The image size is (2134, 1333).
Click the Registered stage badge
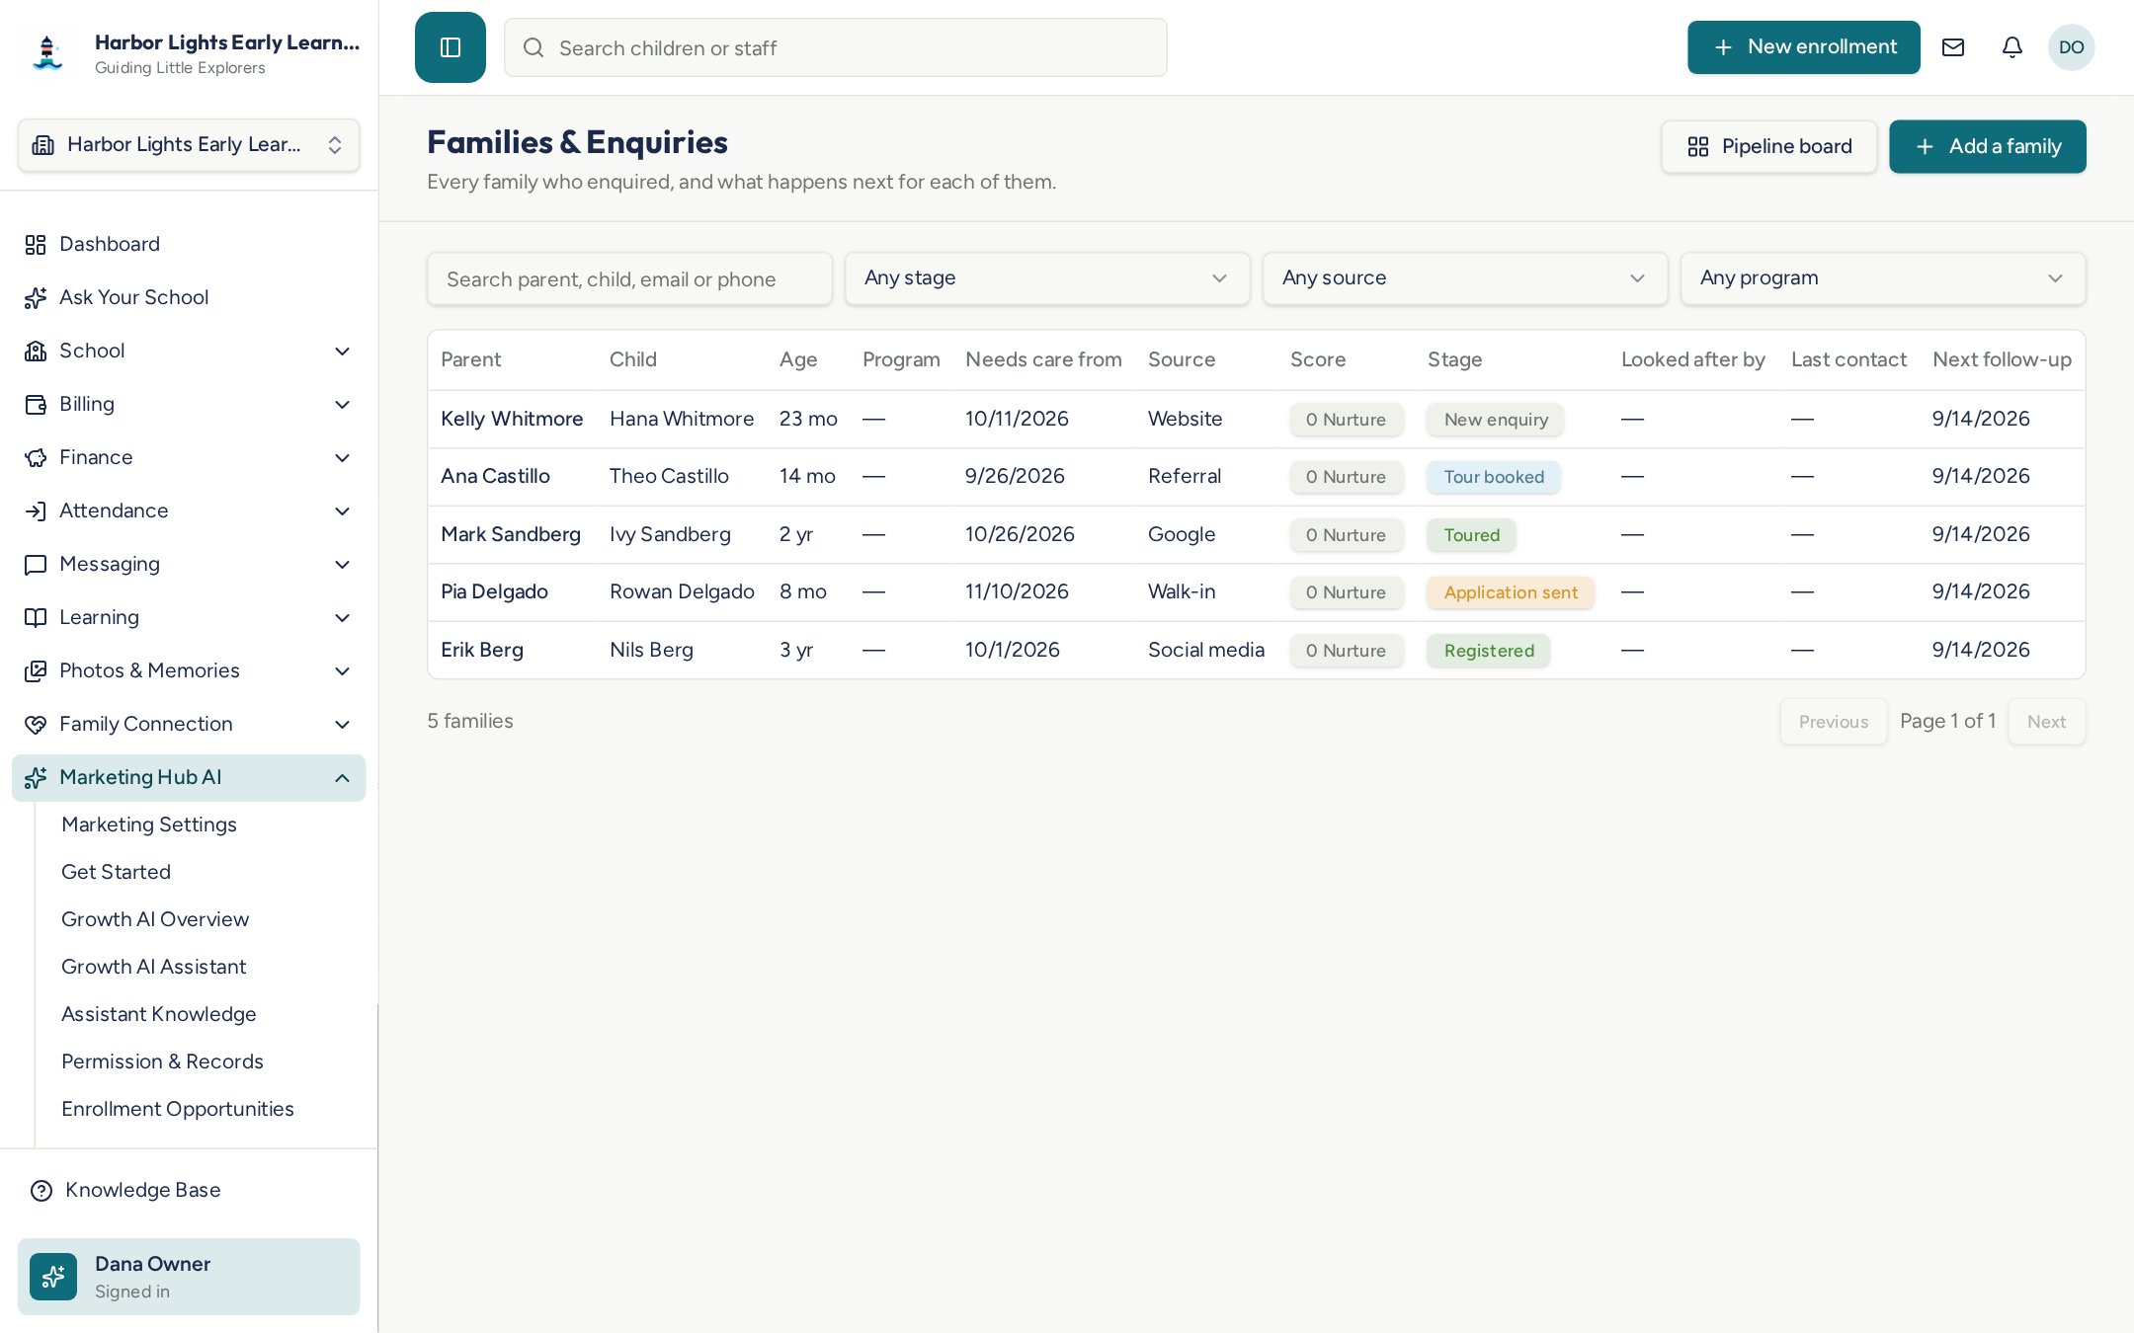pos(1489,651)
